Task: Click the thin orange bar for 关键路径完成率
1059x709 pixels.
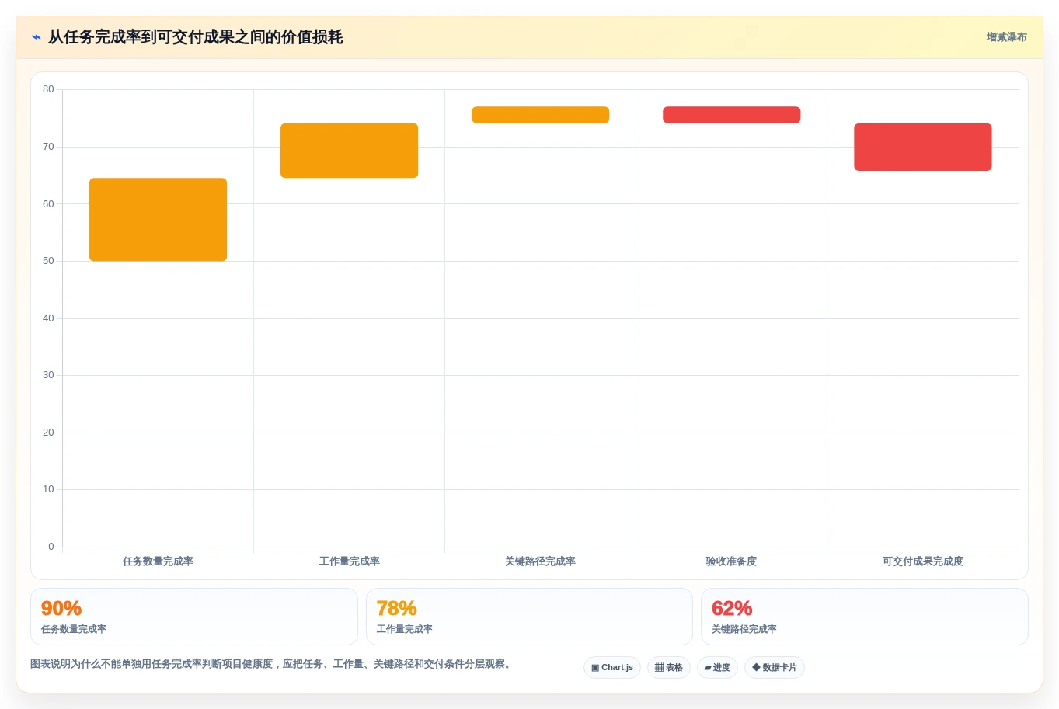Action: tap(540, 115)
